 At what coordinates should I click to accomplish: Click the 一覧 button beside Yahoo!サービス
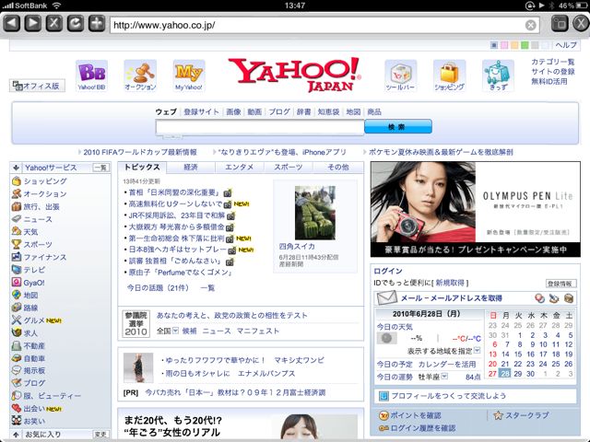101,168
